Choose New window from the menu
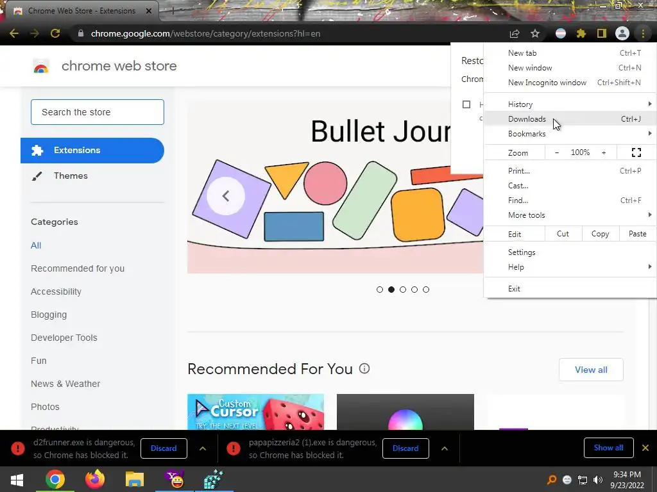Image resolution: width=657 pixels, height=492 pixels. (x=570, y=68)
